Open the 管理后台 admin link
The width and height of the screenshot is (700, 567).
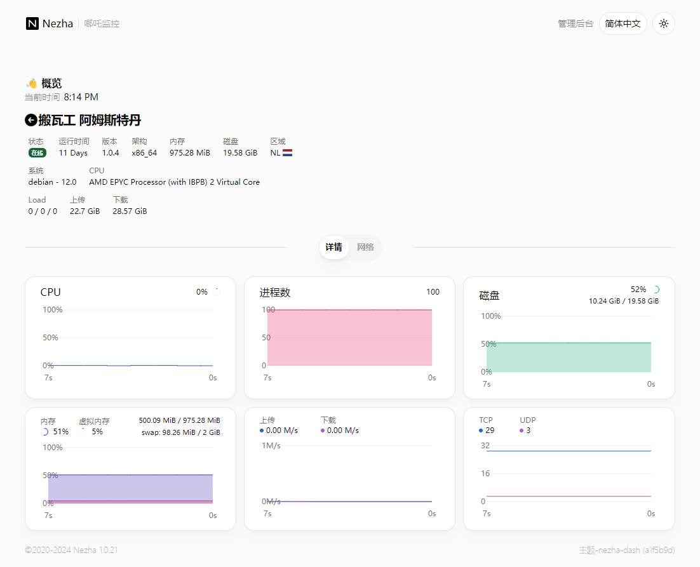click(x=575, y=23)
